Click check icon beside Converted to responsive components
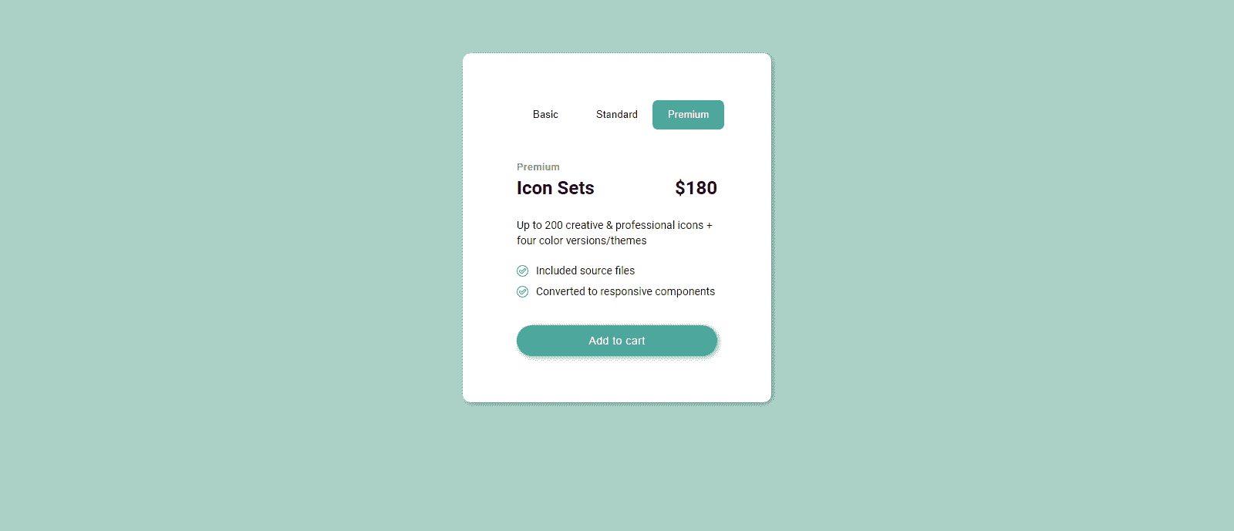The image size is (1234, 531). [522, 291]
